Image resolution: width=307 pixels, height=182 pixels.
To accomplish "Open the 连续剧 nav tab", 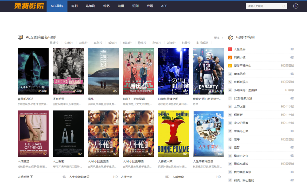I will (x=91, y=6).
